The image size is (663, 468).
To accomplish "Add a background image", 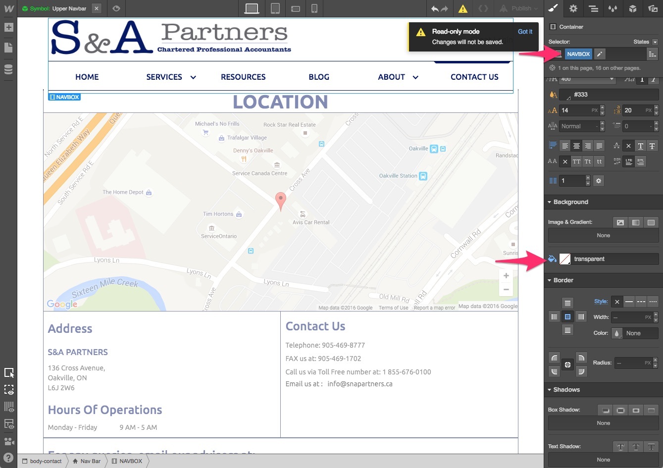I will 620,222.
